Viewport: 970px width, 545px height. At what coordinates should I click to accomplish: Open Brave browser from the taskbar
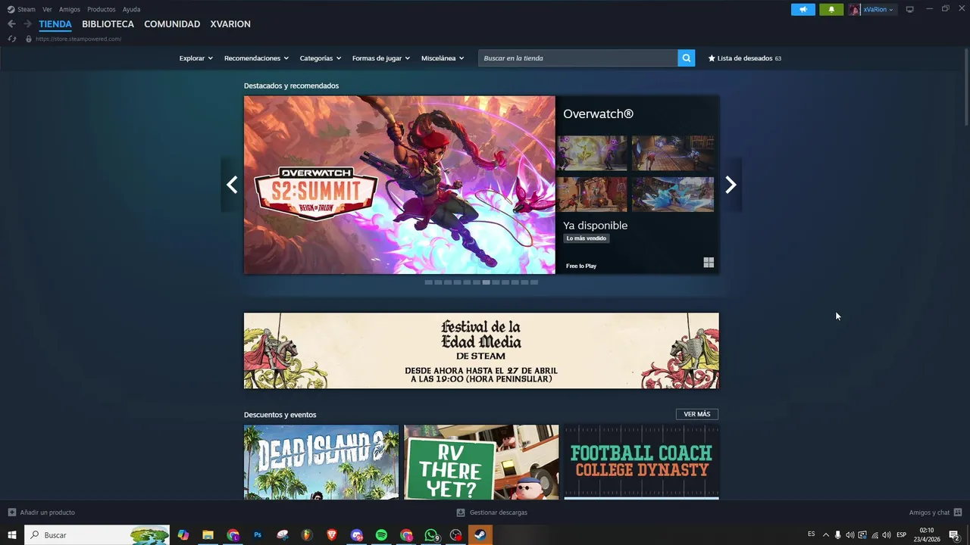coord(332,535)
